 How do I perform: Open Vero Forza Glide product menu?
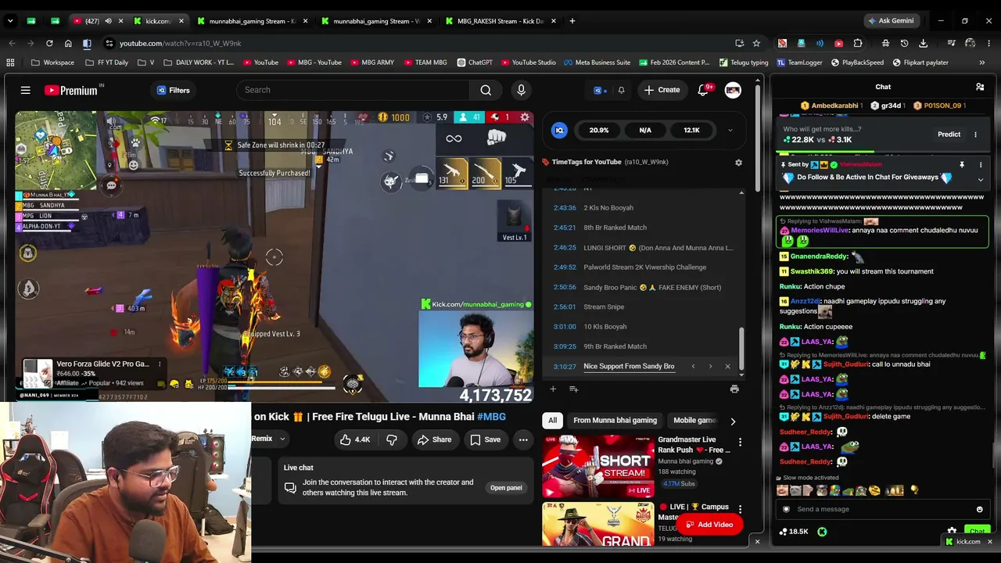pos(160,364)
